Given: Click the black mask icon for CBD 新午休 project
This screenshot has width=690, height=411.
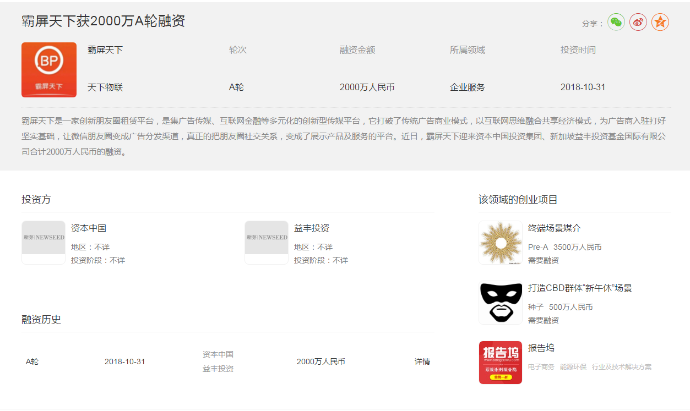Looking at the screenshot, I should tap(500, 303).
